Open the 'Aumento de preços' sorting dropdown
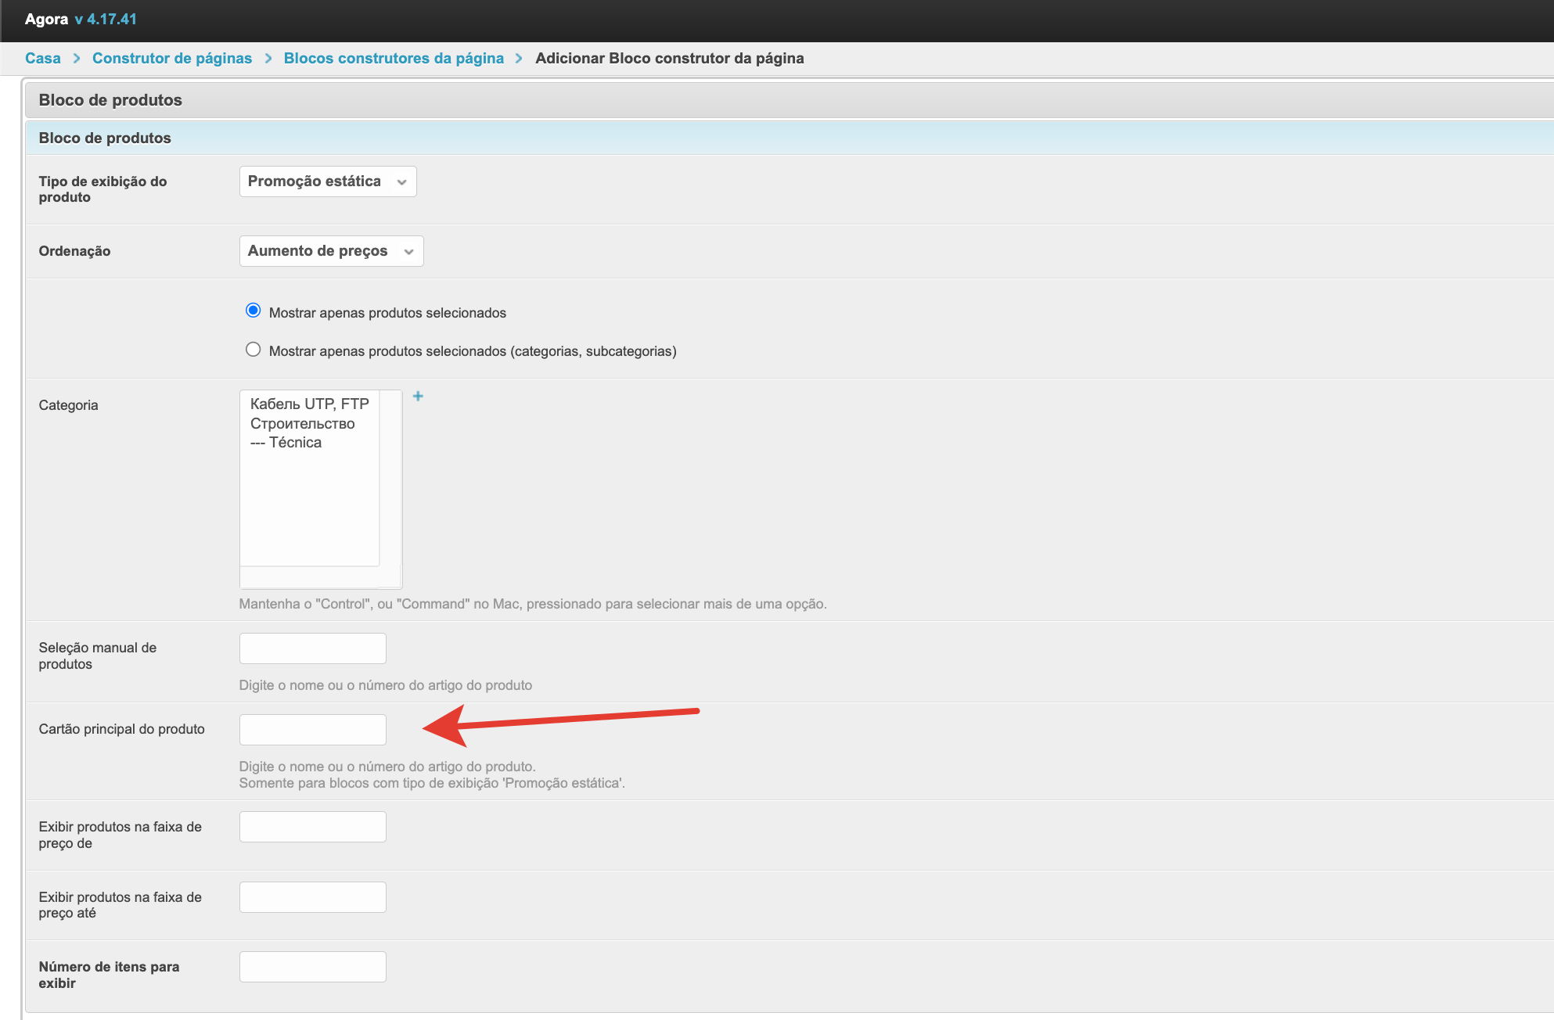 tap(331, 251)
